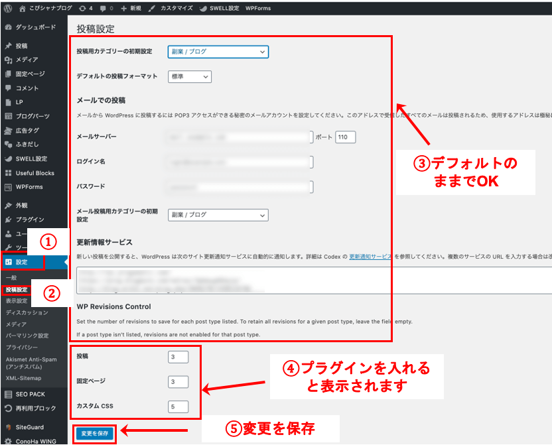This screenshot has width=552, height=447.
Task: Click the パスワード input field
Action: coord(239,187)
